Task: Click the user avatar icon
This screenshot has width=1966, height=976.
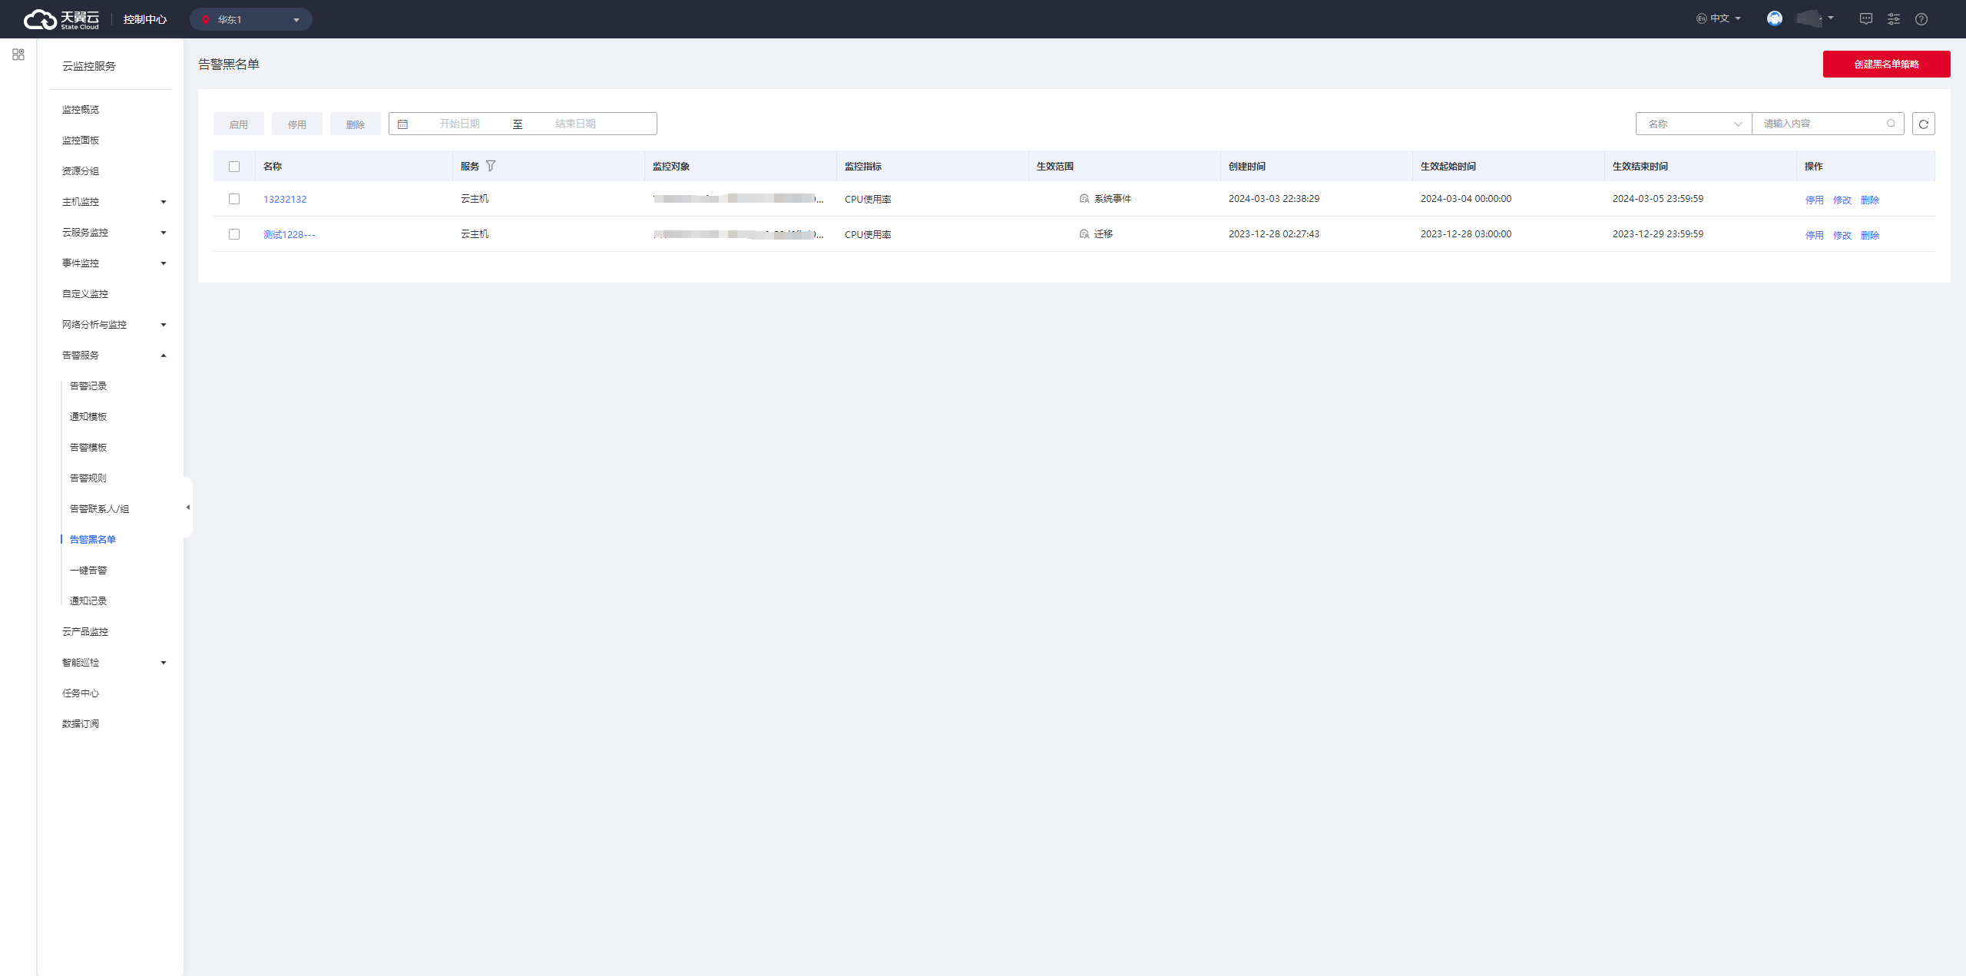Action: [x=1774, y=18]
